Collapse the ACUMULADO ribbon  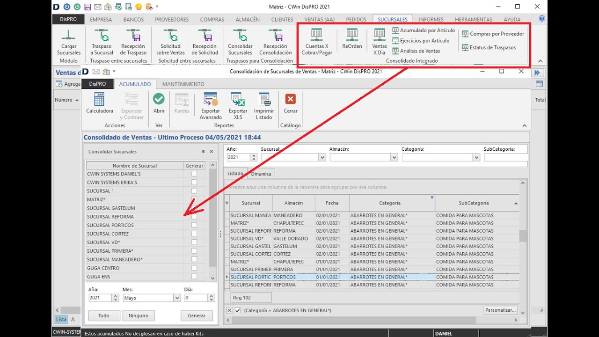tap(524, 125)
